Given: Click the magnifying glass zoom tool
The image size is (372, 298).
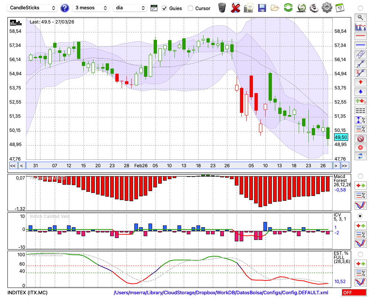Looking at the screenshot, I should pyautogui.click(x=360, y=17).
